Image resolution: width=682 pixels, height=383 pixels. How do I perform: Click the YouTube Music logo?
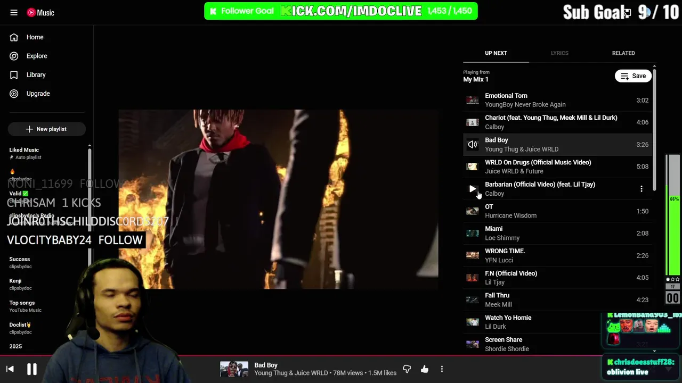coord(40,12)
